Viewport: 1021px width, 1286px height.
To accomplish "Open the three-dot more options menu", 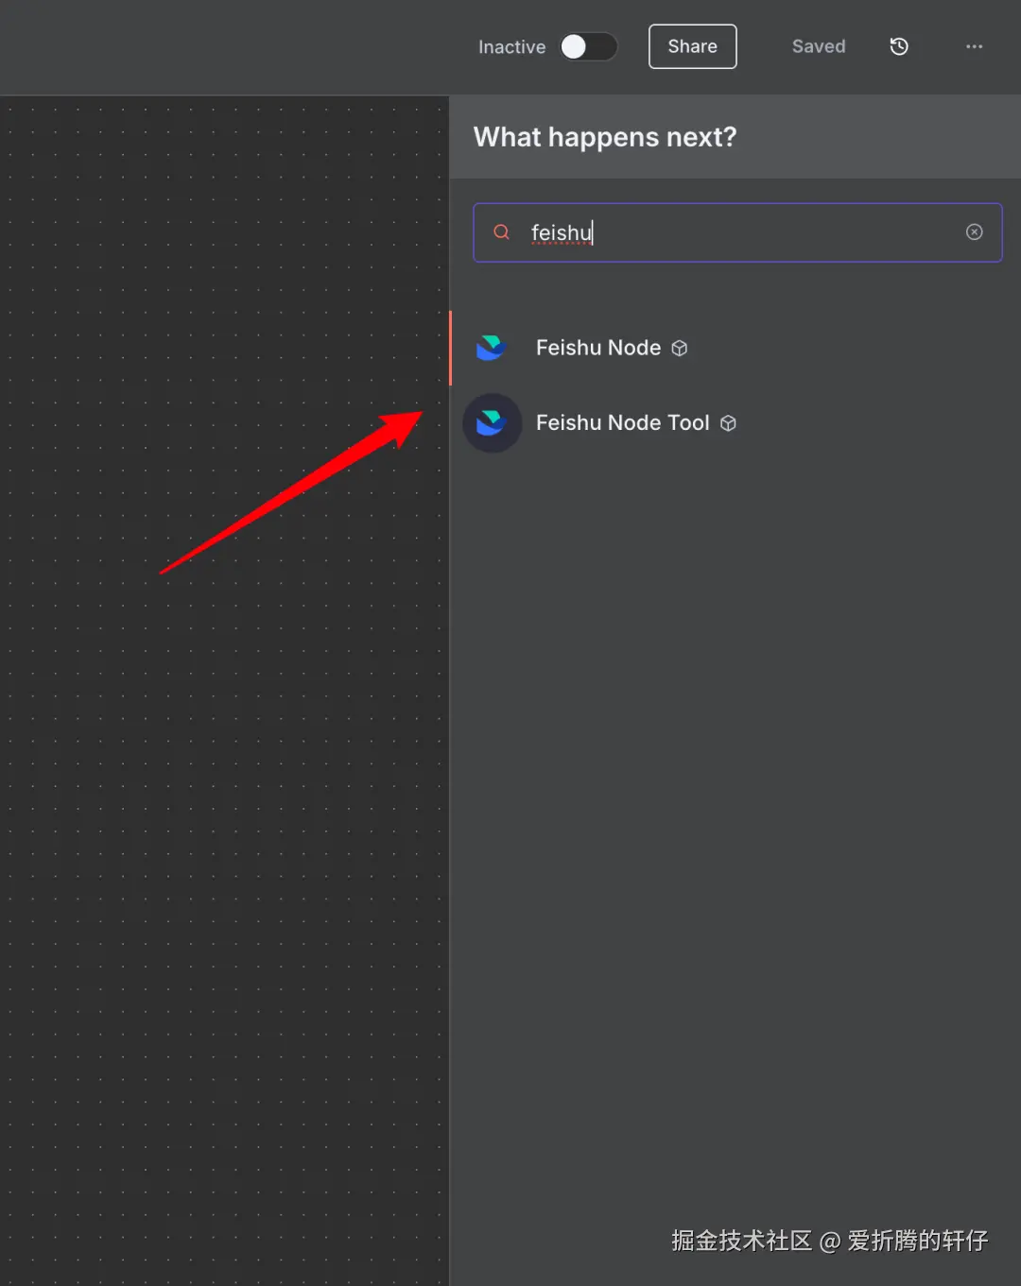I will 974,46.
